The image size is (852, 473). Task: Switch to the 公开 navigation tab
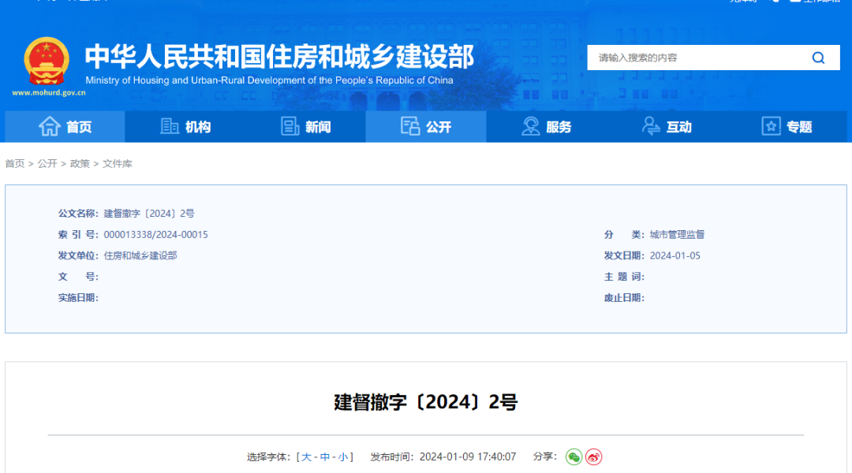[432, 126]
